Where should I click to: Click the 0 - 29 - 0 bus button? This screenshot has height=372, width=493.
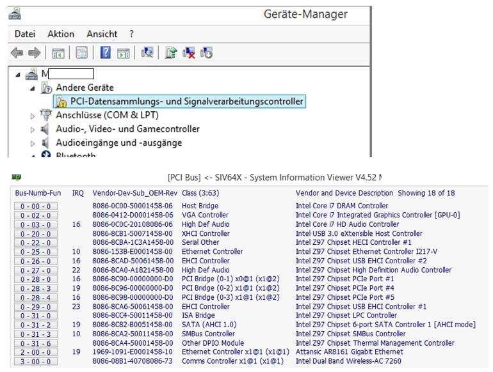point(35,307)
